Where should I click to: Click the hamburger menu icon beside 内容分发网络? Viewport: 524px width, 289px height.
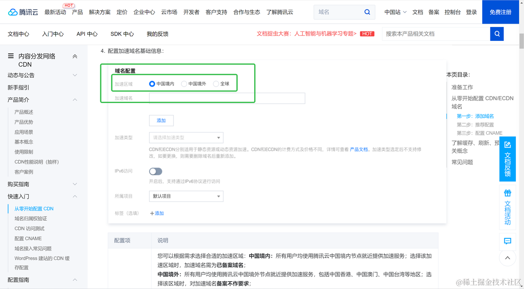[x=11, y=56]
